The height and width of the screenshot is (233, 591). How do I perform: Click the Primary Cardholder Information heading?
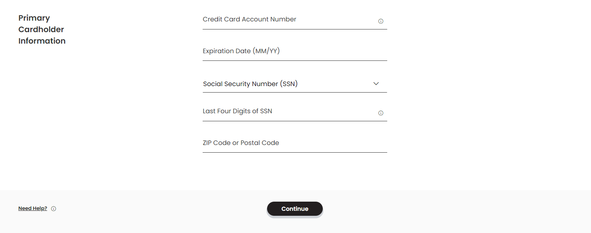(42, 29)
